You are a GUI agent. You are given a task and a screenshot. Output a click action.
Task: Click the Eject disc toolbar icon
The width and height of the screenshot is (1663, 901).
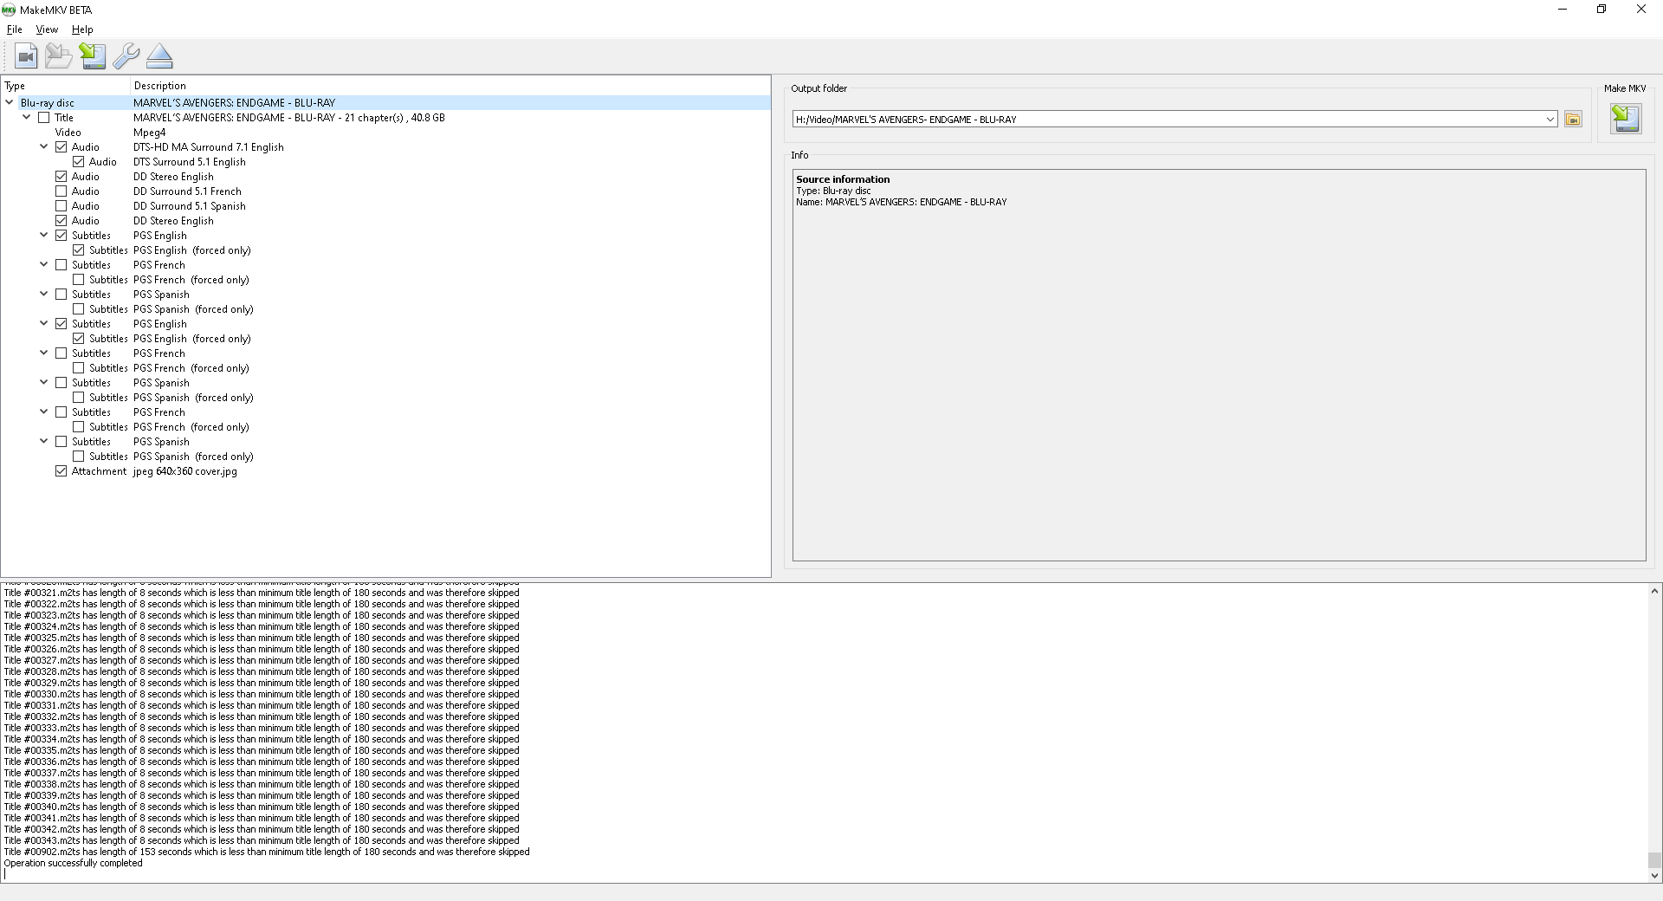pyautogui.click(x=159, y=56)
